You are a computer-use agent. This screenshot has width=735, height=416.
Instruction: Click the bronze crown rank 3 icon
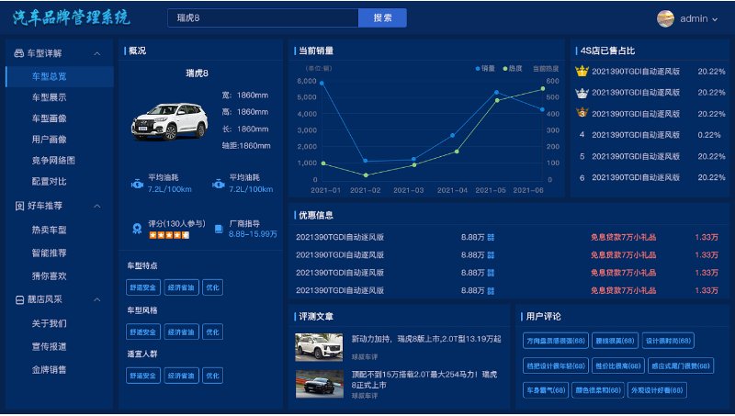(x=582, y=113)
